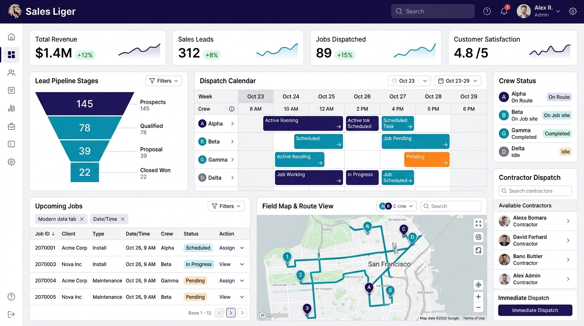
Task: Expand the map to fullscreen
Action: (478, 224)
